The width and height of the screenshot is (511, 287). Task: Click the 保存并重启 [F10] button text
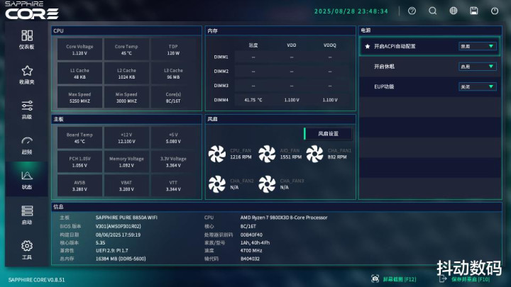click(x=471, y=279)
